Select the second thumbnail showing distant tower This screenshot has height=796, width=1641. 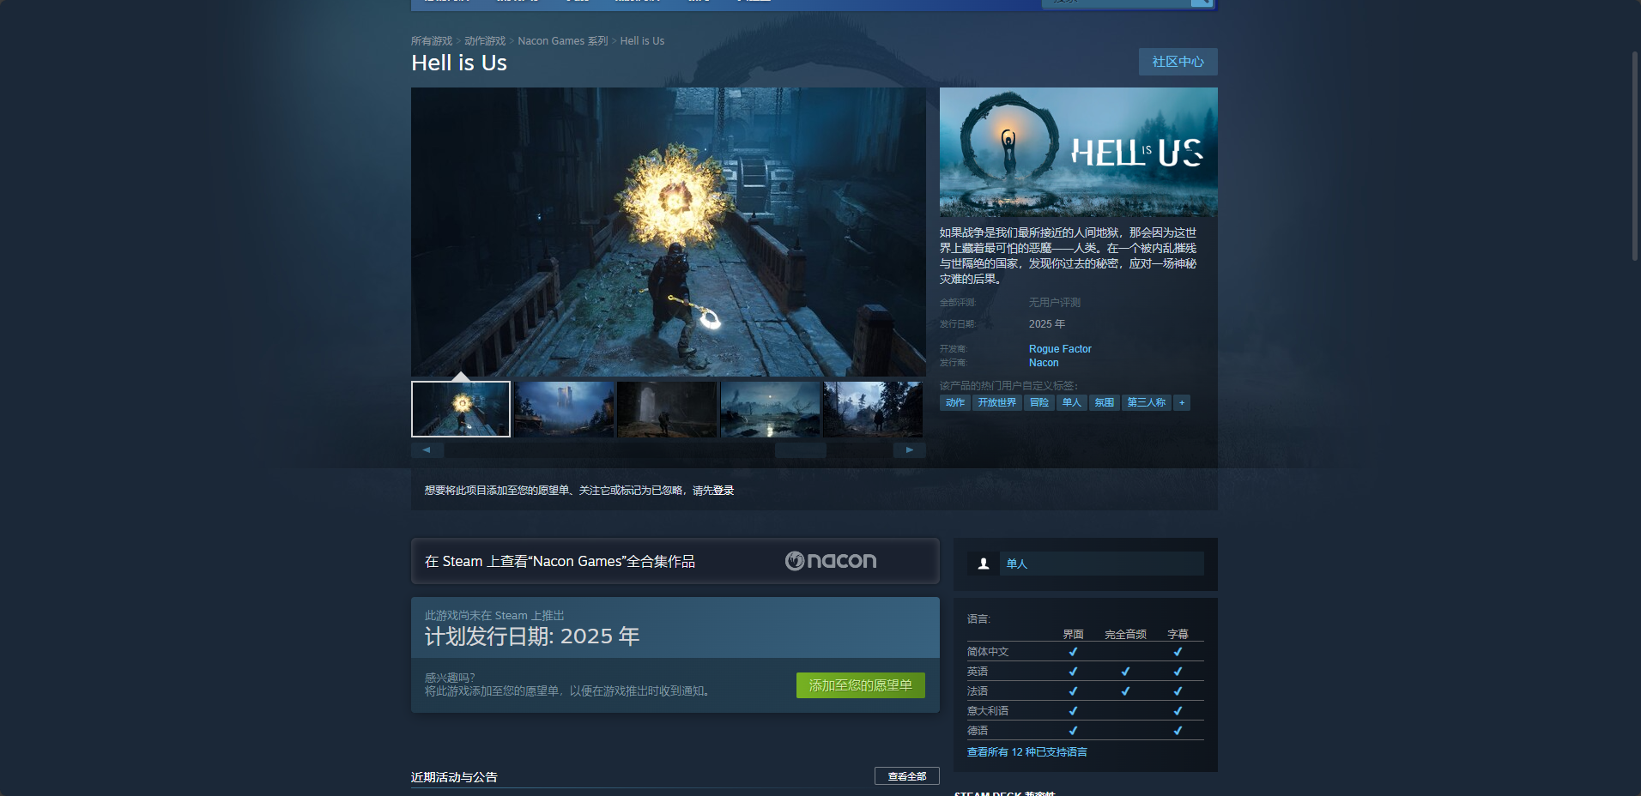[x=564, y=409]
